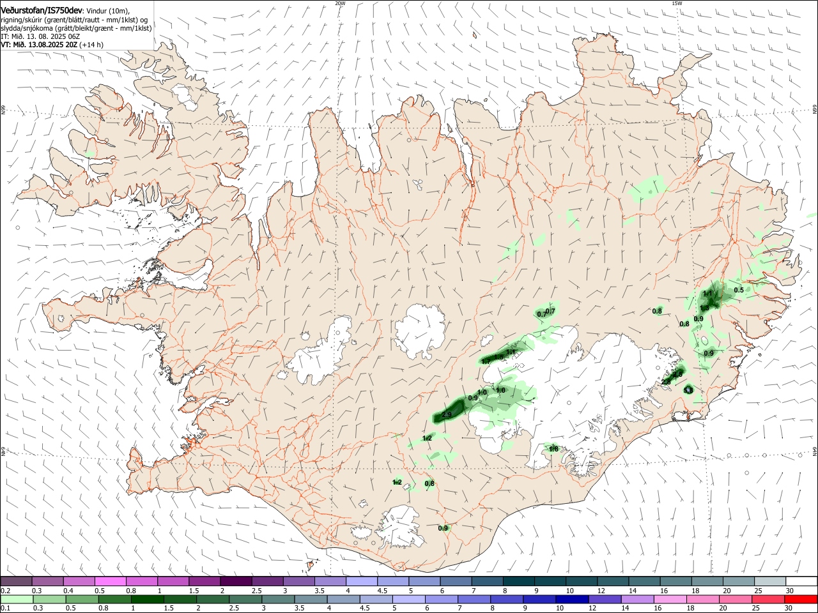Select the light green 0.3 swatch in lower legend row
This screenshot has width=818, height=613.
(x=49, y=599)
